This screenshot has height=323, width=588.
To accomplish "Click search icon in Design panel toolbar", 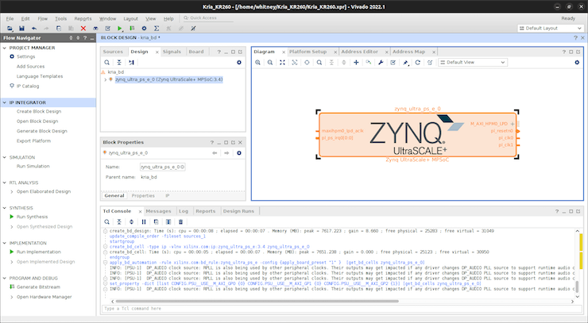I will point(107,63).
